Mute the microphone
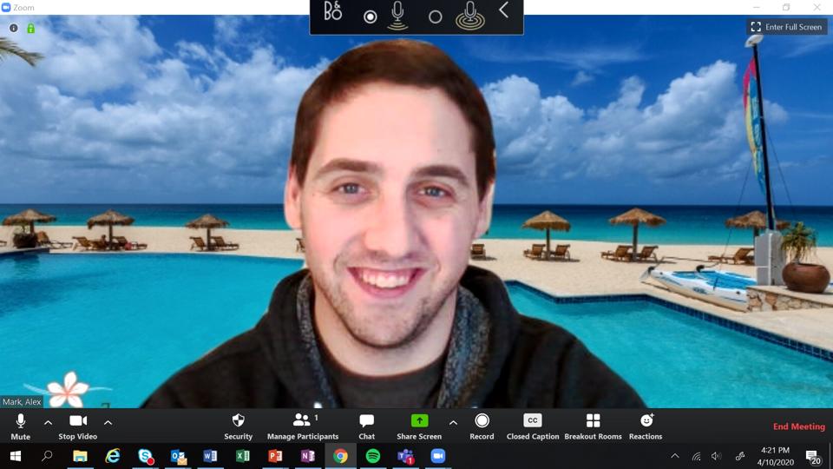 (x=21, y=426)
